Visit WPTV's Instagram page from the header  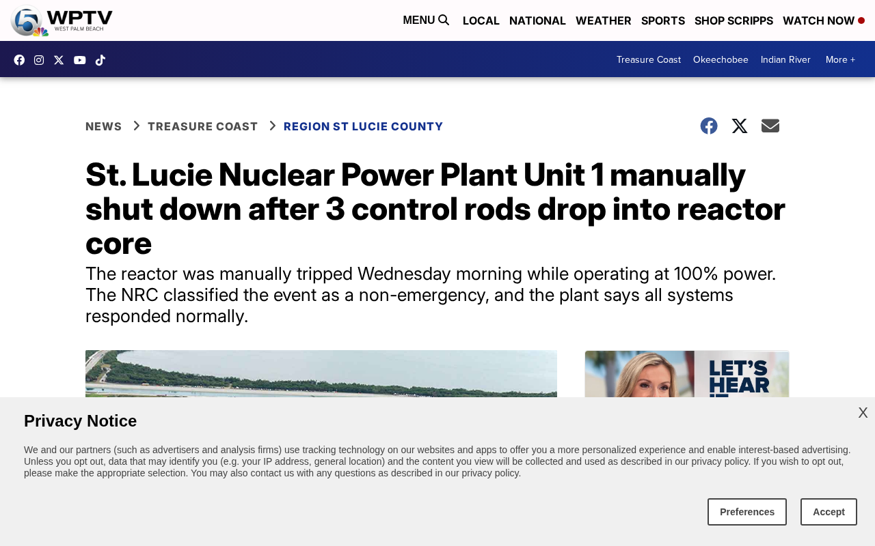point(39,60)
